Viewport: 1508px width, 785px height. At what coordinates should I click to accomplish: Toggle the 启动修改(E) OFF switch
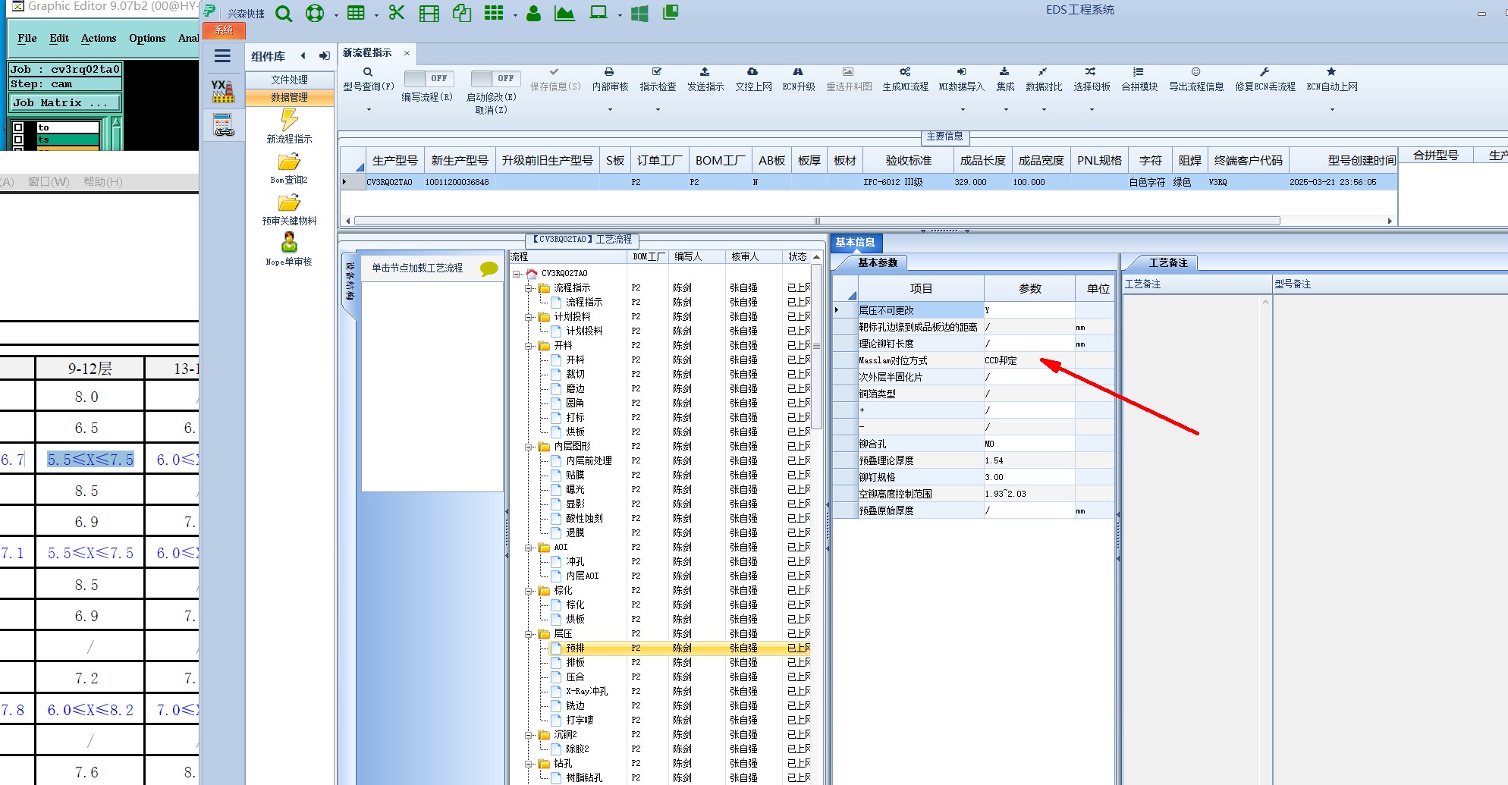pyautogui.click(x=495, y=78)
